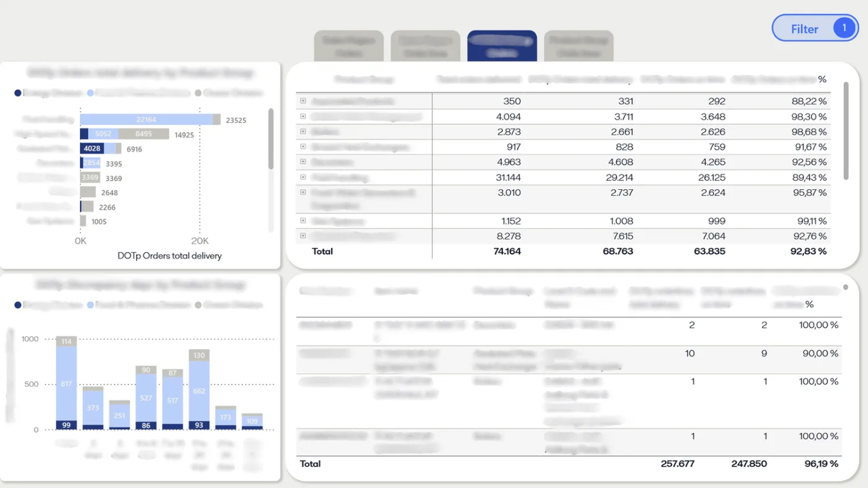868x488 pixels.
Task: Select the highlighted dark blue tab
Action: click(x=502, y=46)
